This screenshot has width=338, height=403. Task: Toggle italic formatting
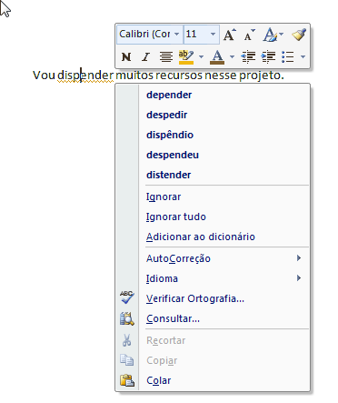(x=146, y=56)
